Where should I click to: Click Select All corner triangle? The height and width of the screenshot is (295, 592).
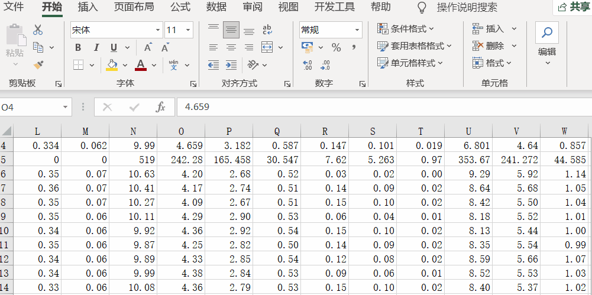pyautogui.click(x=6, y=131)
